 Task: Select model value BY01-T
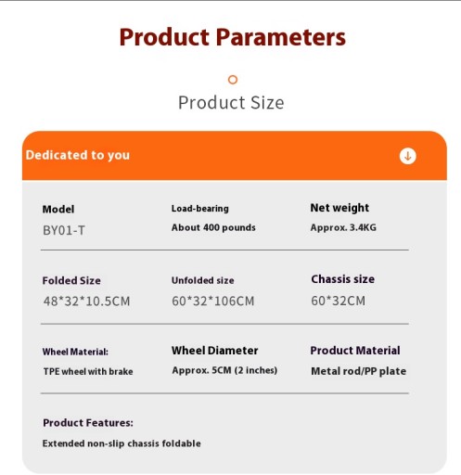pos(64,230)
